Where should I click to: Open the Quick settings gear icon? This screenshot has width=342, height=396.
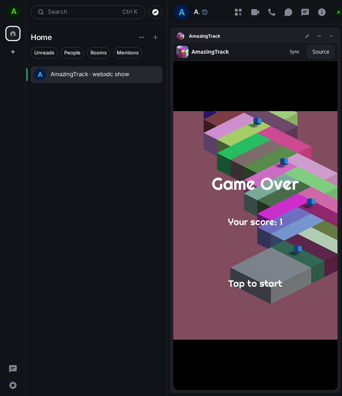(13, 385)
